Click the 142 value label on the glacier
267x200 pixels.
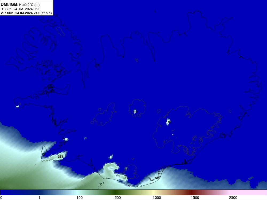click(168, 122)
